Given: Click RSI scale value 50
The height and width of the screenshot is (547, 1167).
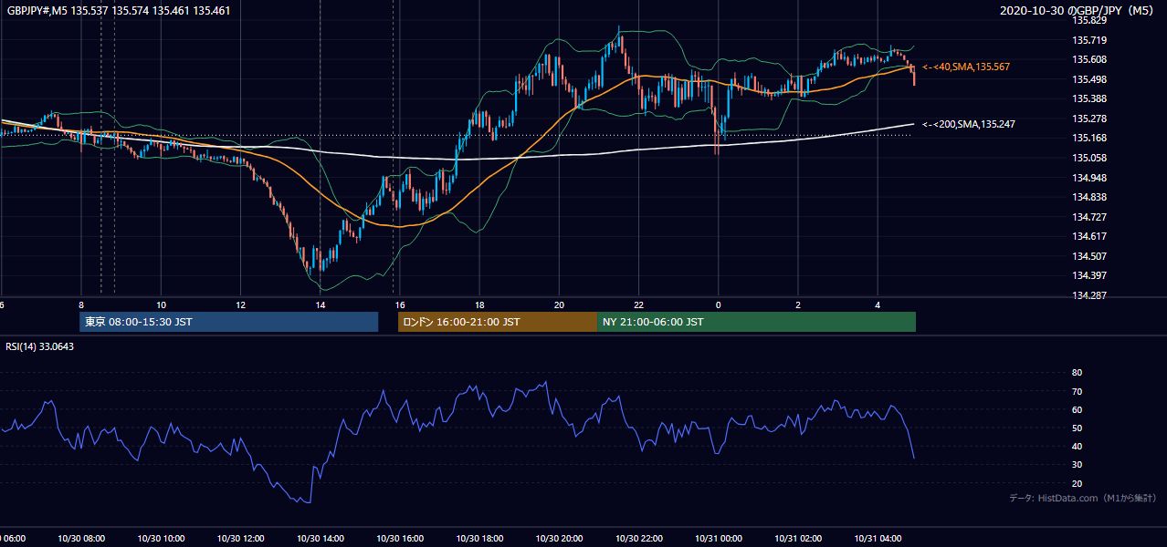Looking at the screenshot, I should coord(1077,428).
